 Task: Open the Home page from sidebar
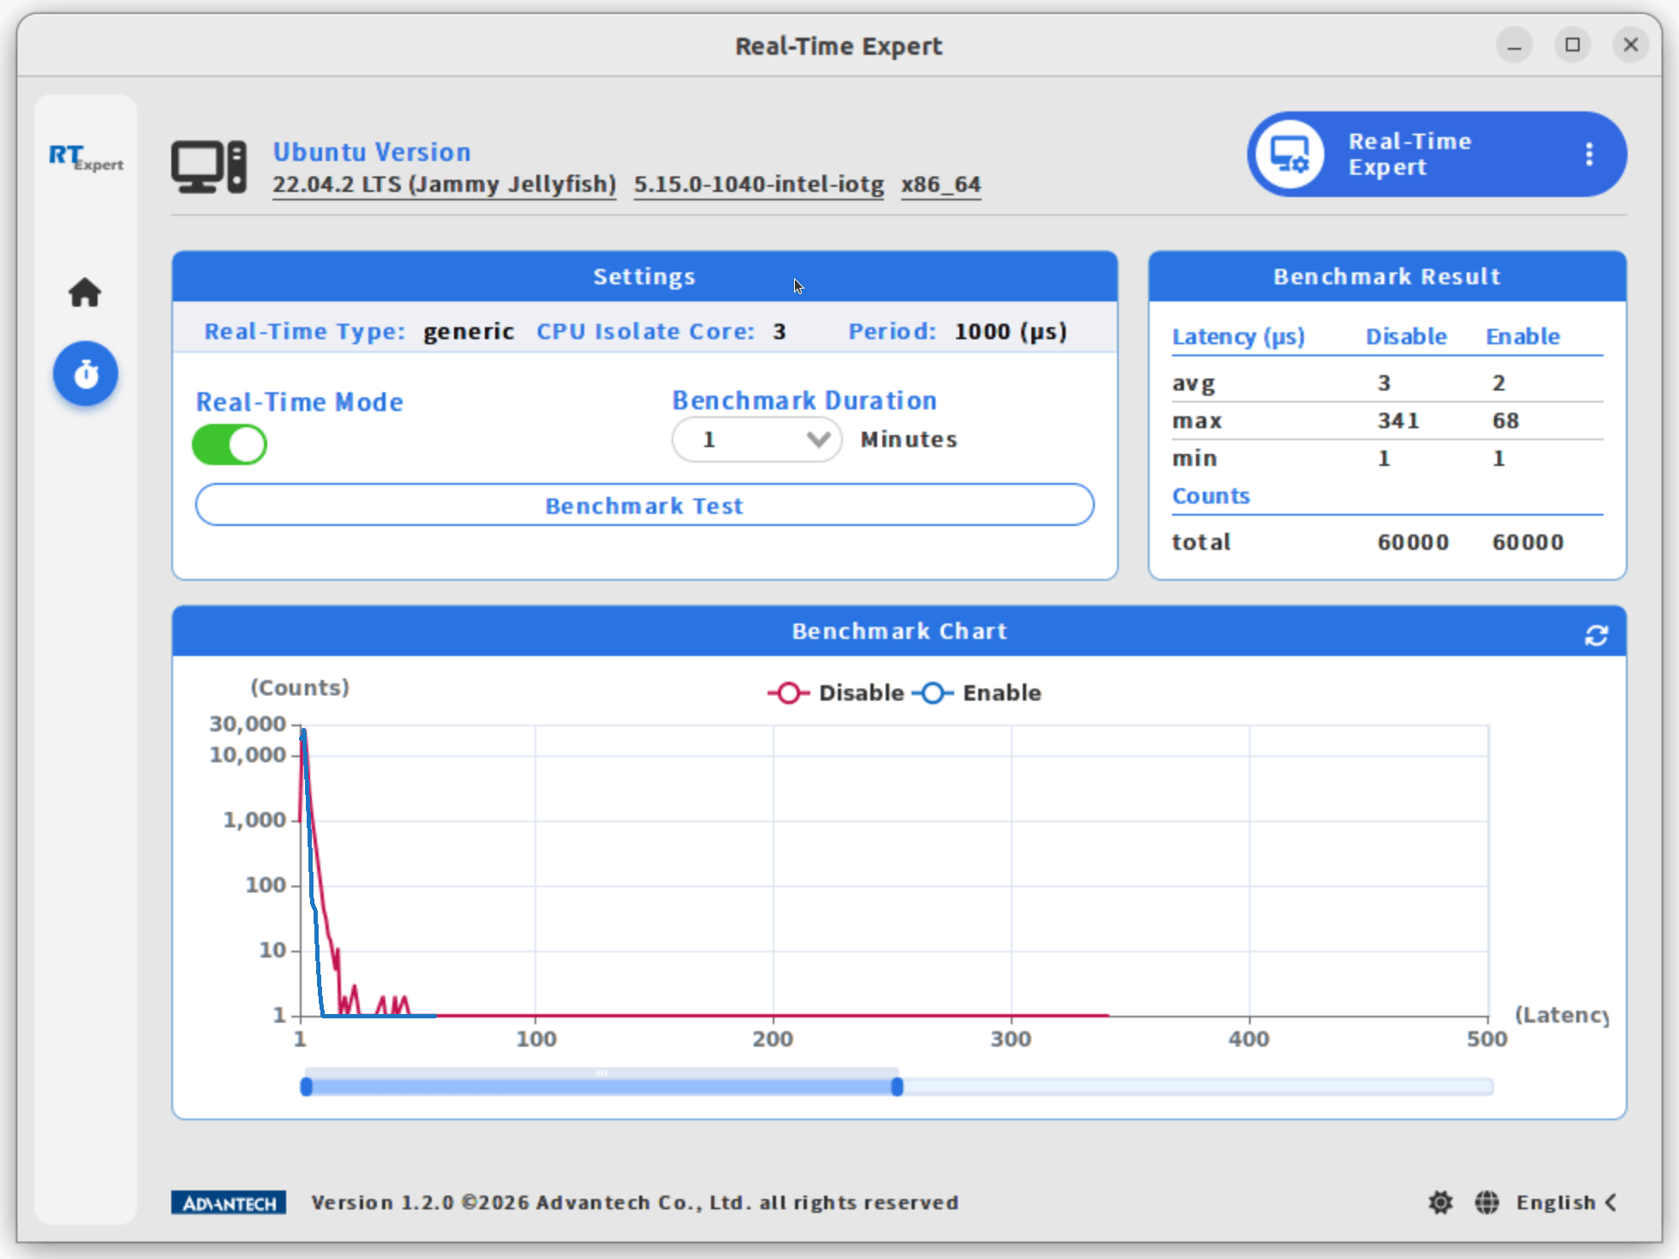point(85,293)
